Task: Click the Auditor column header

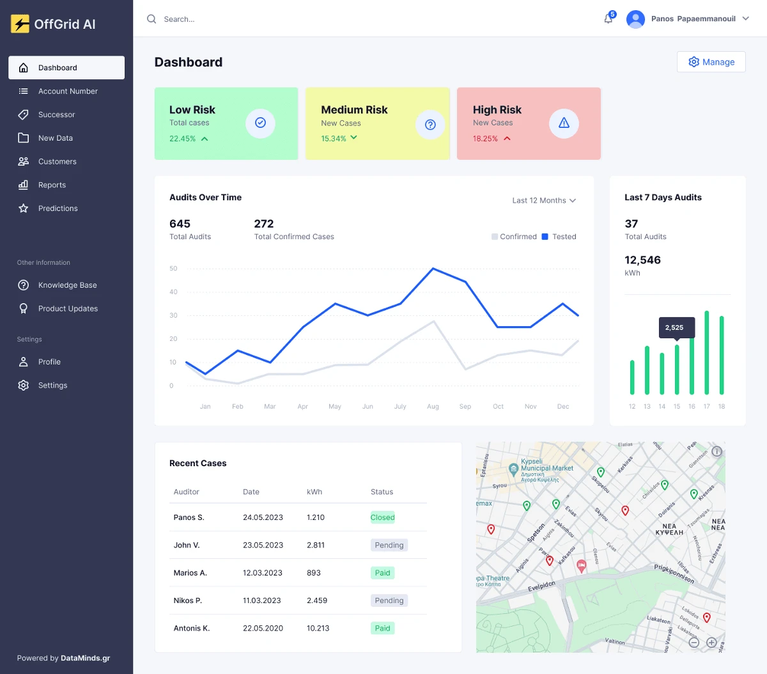Action: coord(187,492)
